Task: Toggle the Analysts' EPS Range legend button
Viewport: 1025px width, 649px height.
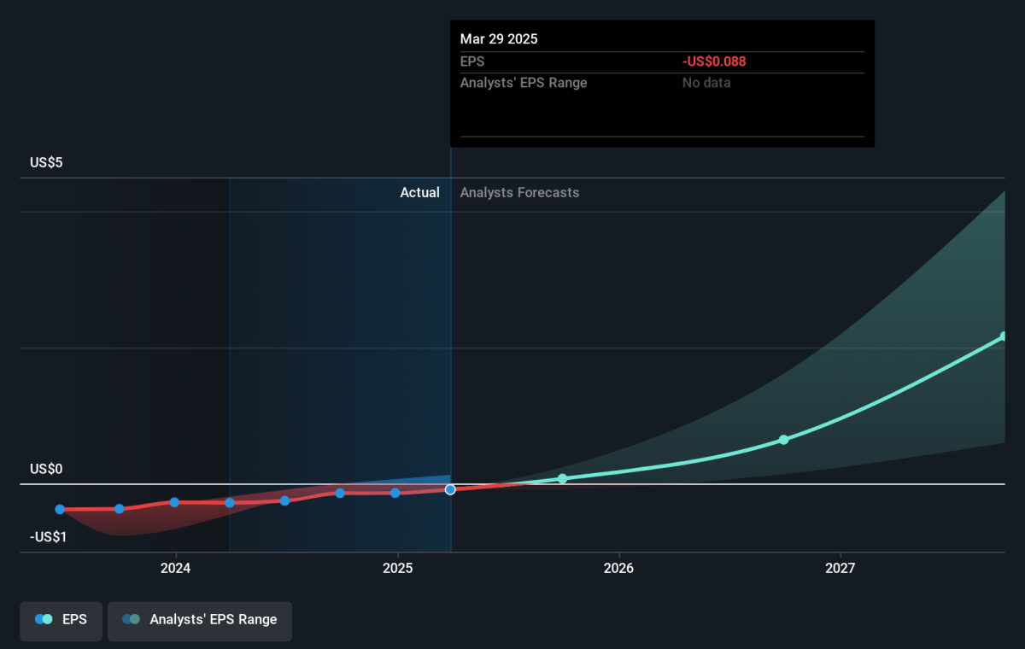Action: [x=200, y=620]
